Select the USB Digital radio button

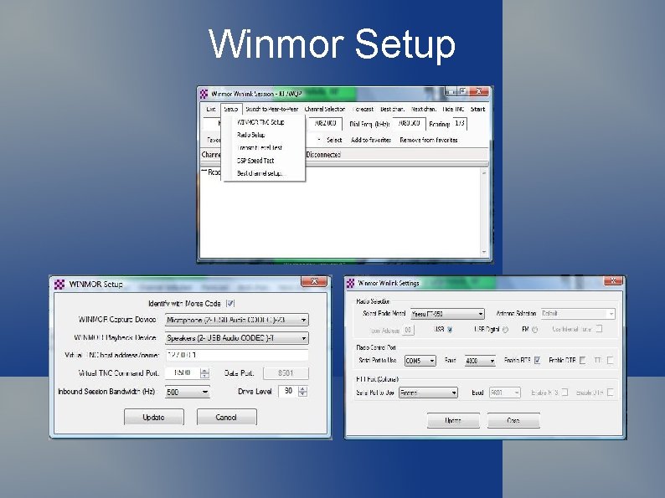coord(505,329)
